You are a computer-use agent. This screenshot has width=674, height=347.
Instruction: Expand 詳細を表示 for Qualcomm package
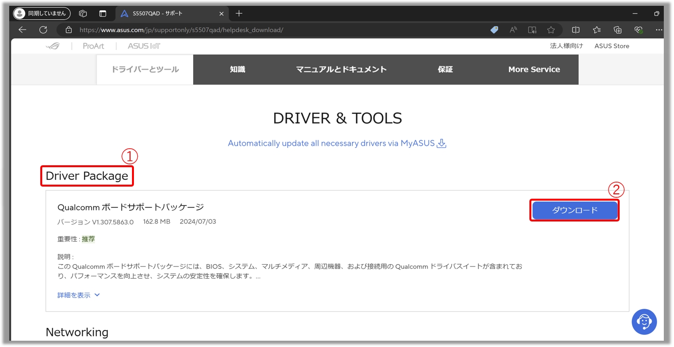click(79, 295)
